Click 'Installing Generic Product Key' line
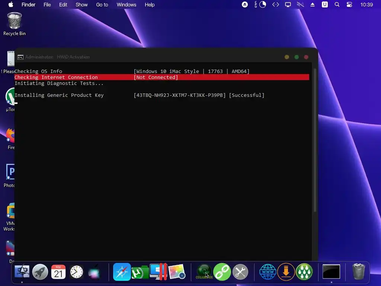 click(59, 95)
